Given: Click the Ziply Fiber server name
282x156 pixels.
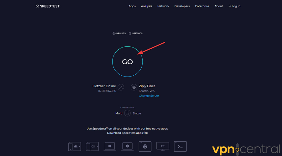Looking at the screenshot, I should coord(147,86).
